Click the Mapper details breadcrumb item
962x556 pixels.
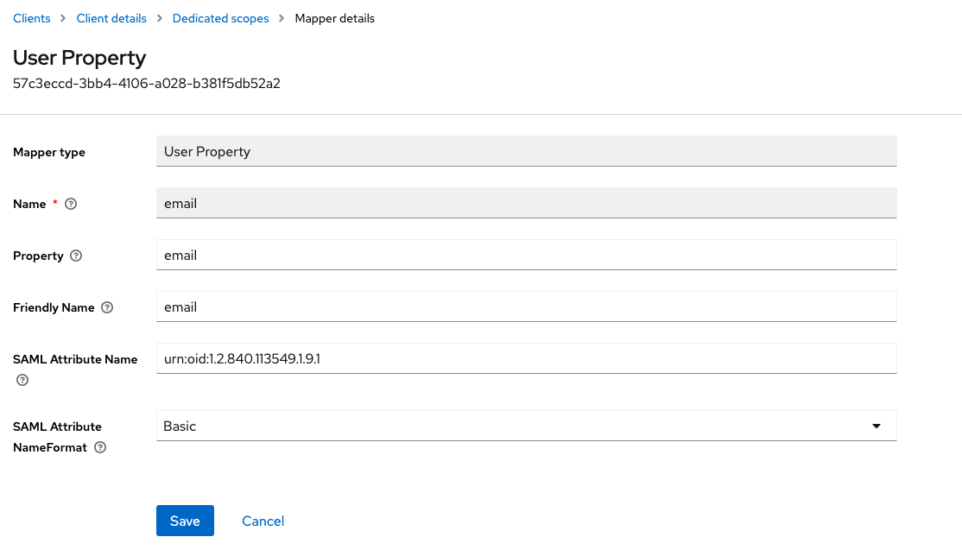pyautogui.click(x=334, y=18)
